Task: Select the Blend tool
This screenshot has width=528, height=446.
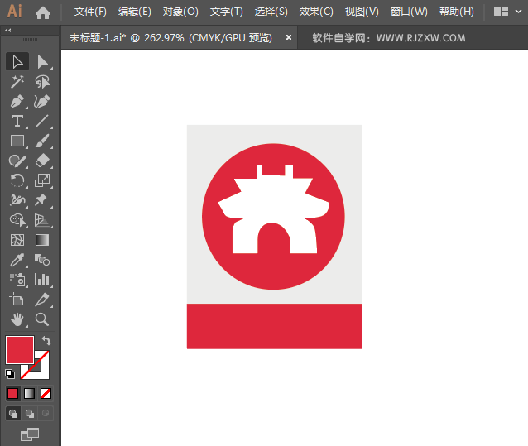Action: [42, 260]
